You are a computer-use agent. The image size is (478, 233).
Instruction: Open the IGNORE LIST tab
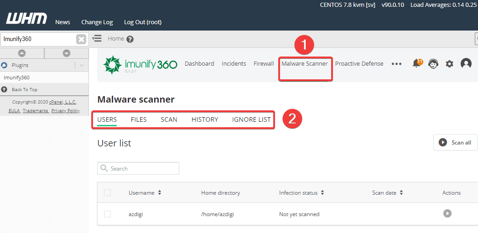pyautogui.click(x=251, y=119)
